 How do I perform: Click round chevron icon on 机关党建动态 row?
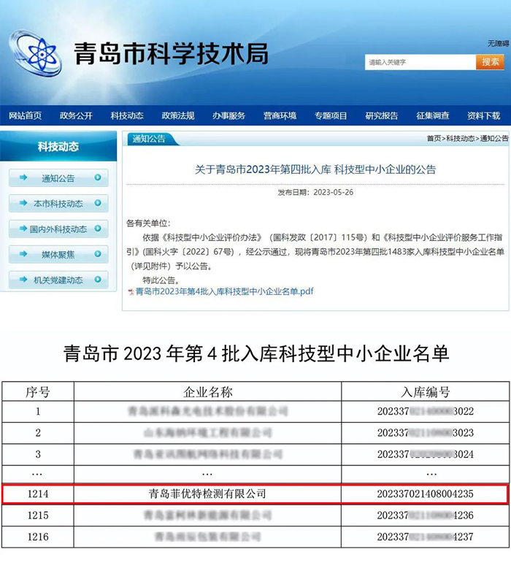(98, 280)
